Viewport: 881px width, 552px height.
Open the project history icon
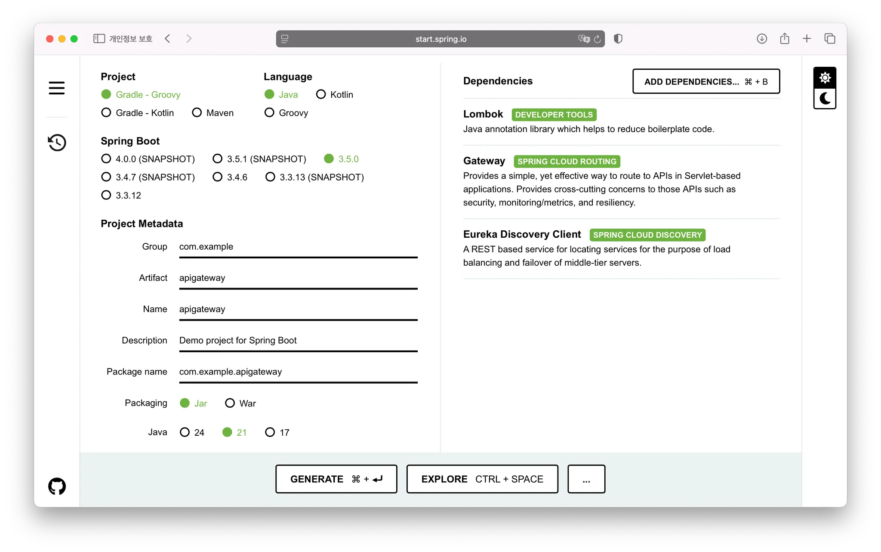[57, 143]
